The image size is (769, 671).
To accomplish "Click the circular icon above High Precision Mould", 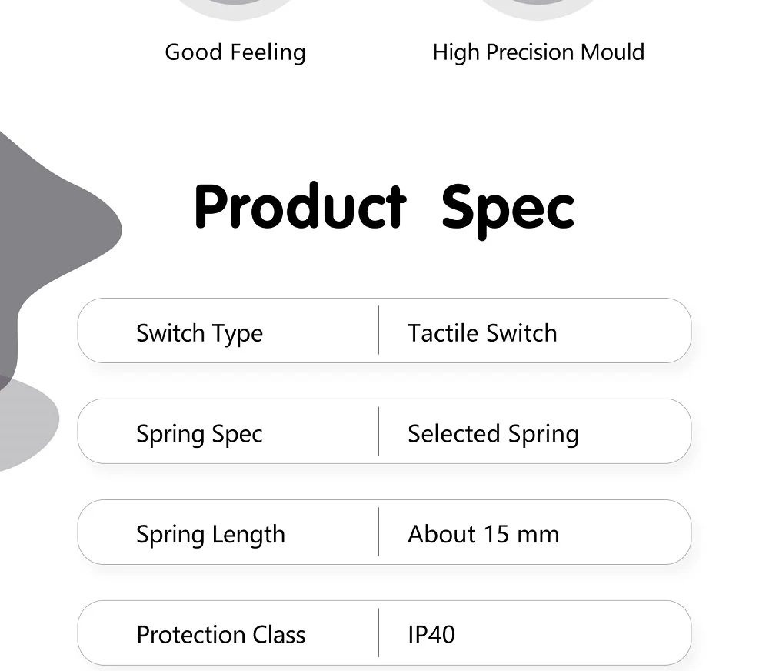I will [x=538, y=8].
